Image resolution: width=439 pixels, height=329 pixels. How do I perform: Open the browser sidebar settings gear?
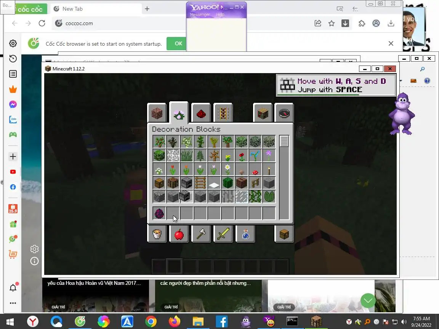coord(13,43)
